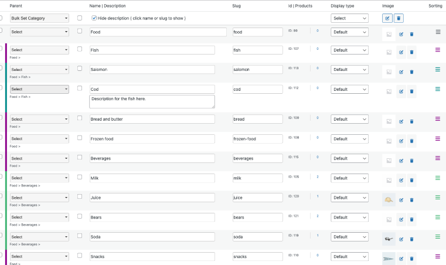Screen dimensions: 446x265
Task: Click the Soda sunglasses image thumbnail
Action: point(389,239)
